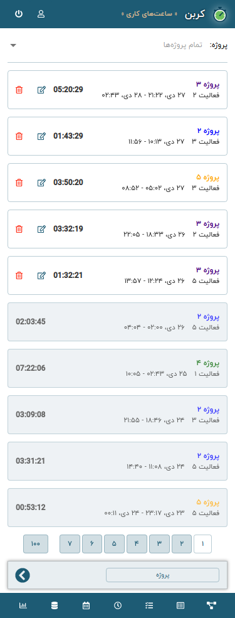Expand the project filter dropdown arrow

click(13, 45)
